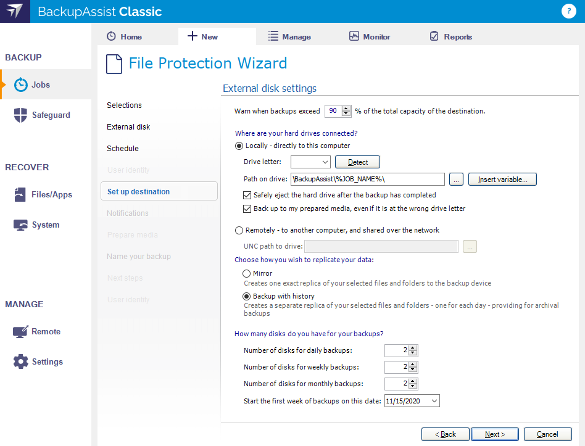Go to the Schedule wizard step
Image resolution: width=585 pixels, height=446 pixels.
coord(123,149)
